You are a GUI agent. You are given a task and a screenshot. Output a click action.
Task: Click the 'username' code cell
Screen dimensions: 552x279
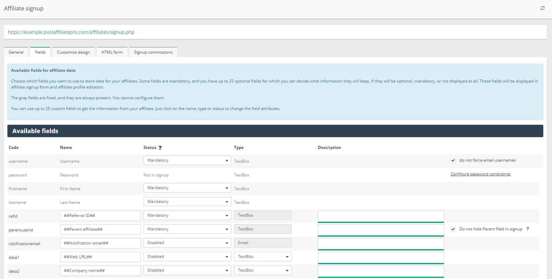click(18, 161)
